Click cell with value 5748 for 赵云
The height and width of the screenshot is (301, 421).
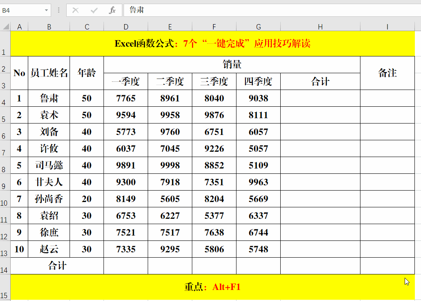coord(258,249)
